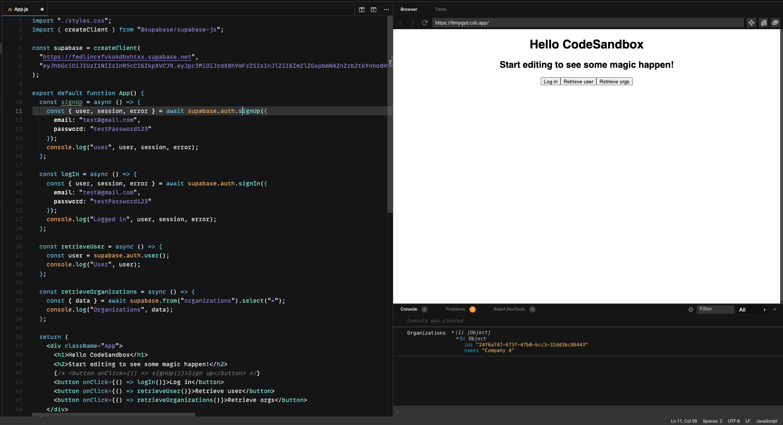The width and height of the screenshot is (783, 425).
Task: Go forward in the preview browser
Action: pos(412,23)
